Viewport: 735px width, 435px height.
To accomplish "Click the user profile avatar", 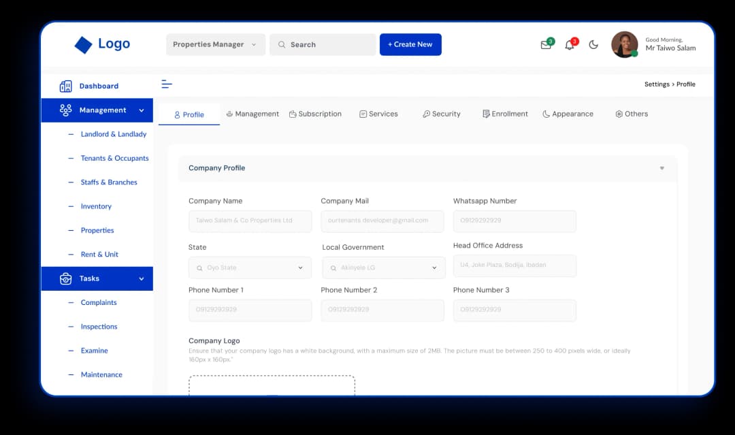I will coord(624,45).
